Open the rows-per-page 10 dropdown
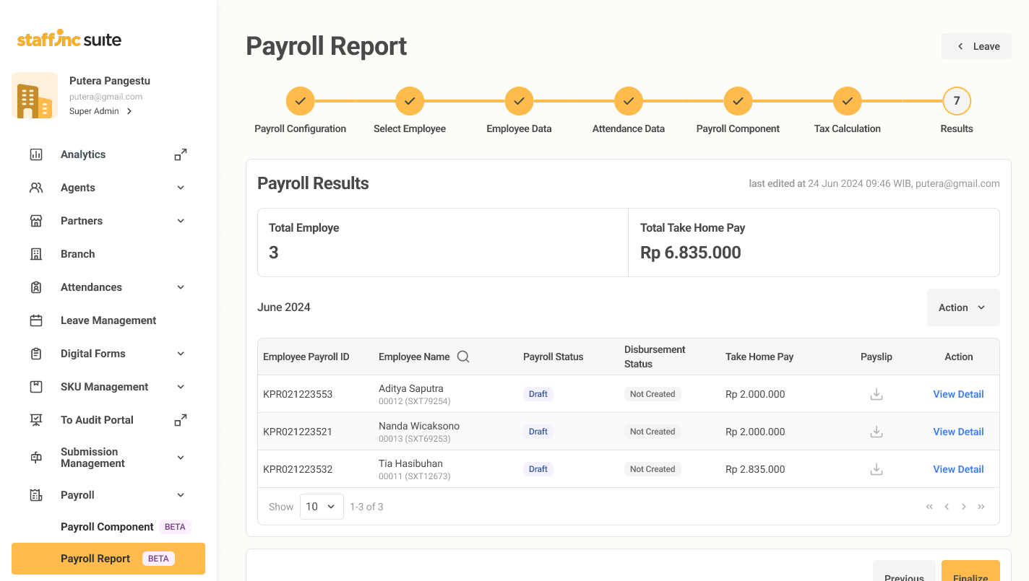 (x=322, y=507)
